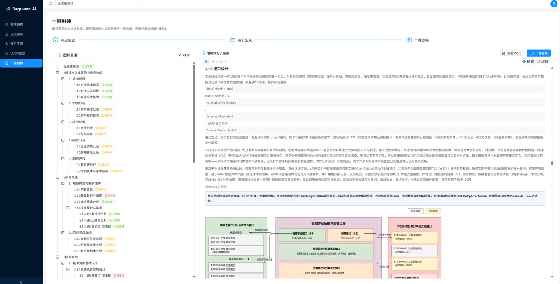Click the 同步调用 legend box in the diagram
Viewport: 560px width, 284px height.
pos(416,211)
